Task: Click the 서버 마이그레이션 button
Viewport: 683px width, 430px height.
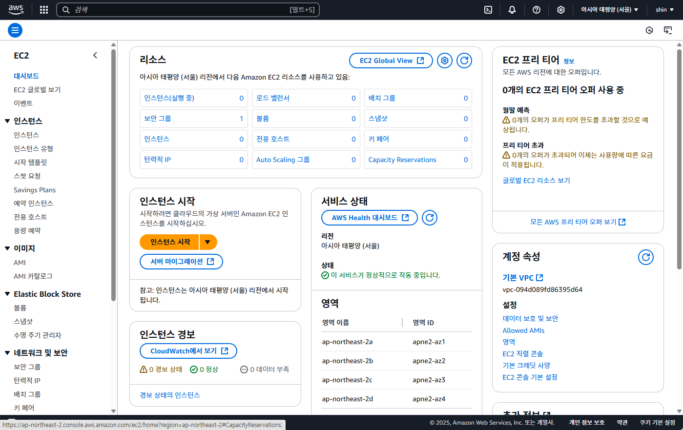Action: pos(181,262)
